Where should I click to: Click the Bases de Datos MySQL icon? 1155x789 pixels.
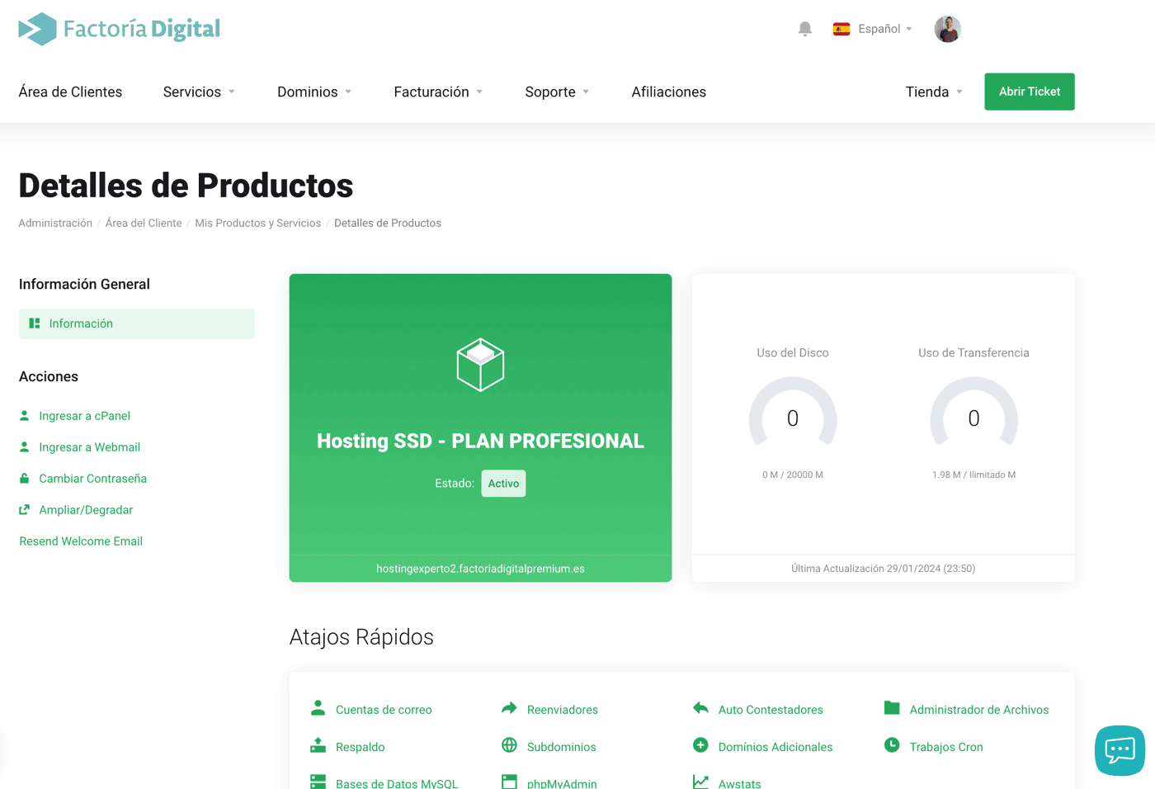tap(318, 782)
